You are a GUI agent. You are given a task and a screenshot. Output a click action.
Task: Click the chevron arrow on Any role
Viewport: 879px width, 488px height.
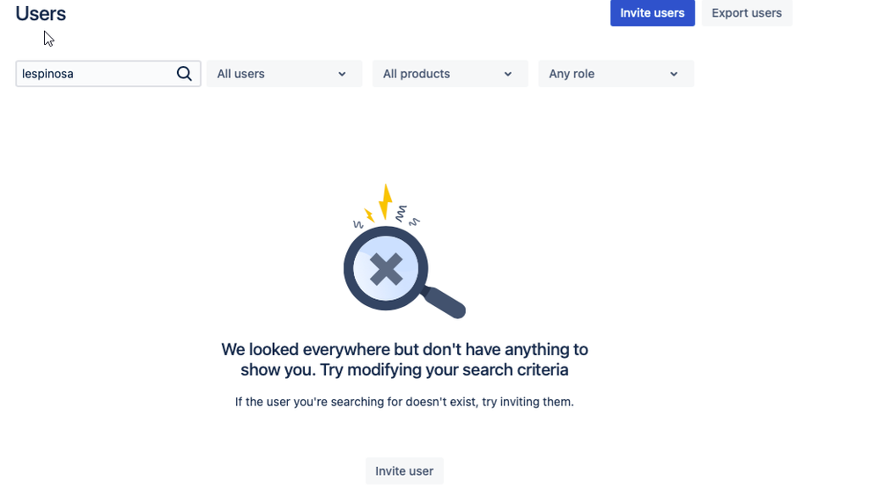pyautogui.click(x=674, y=74)
